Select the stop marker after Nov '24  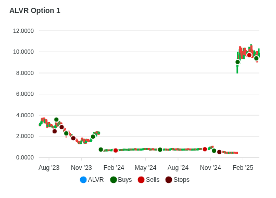point(219,152)
